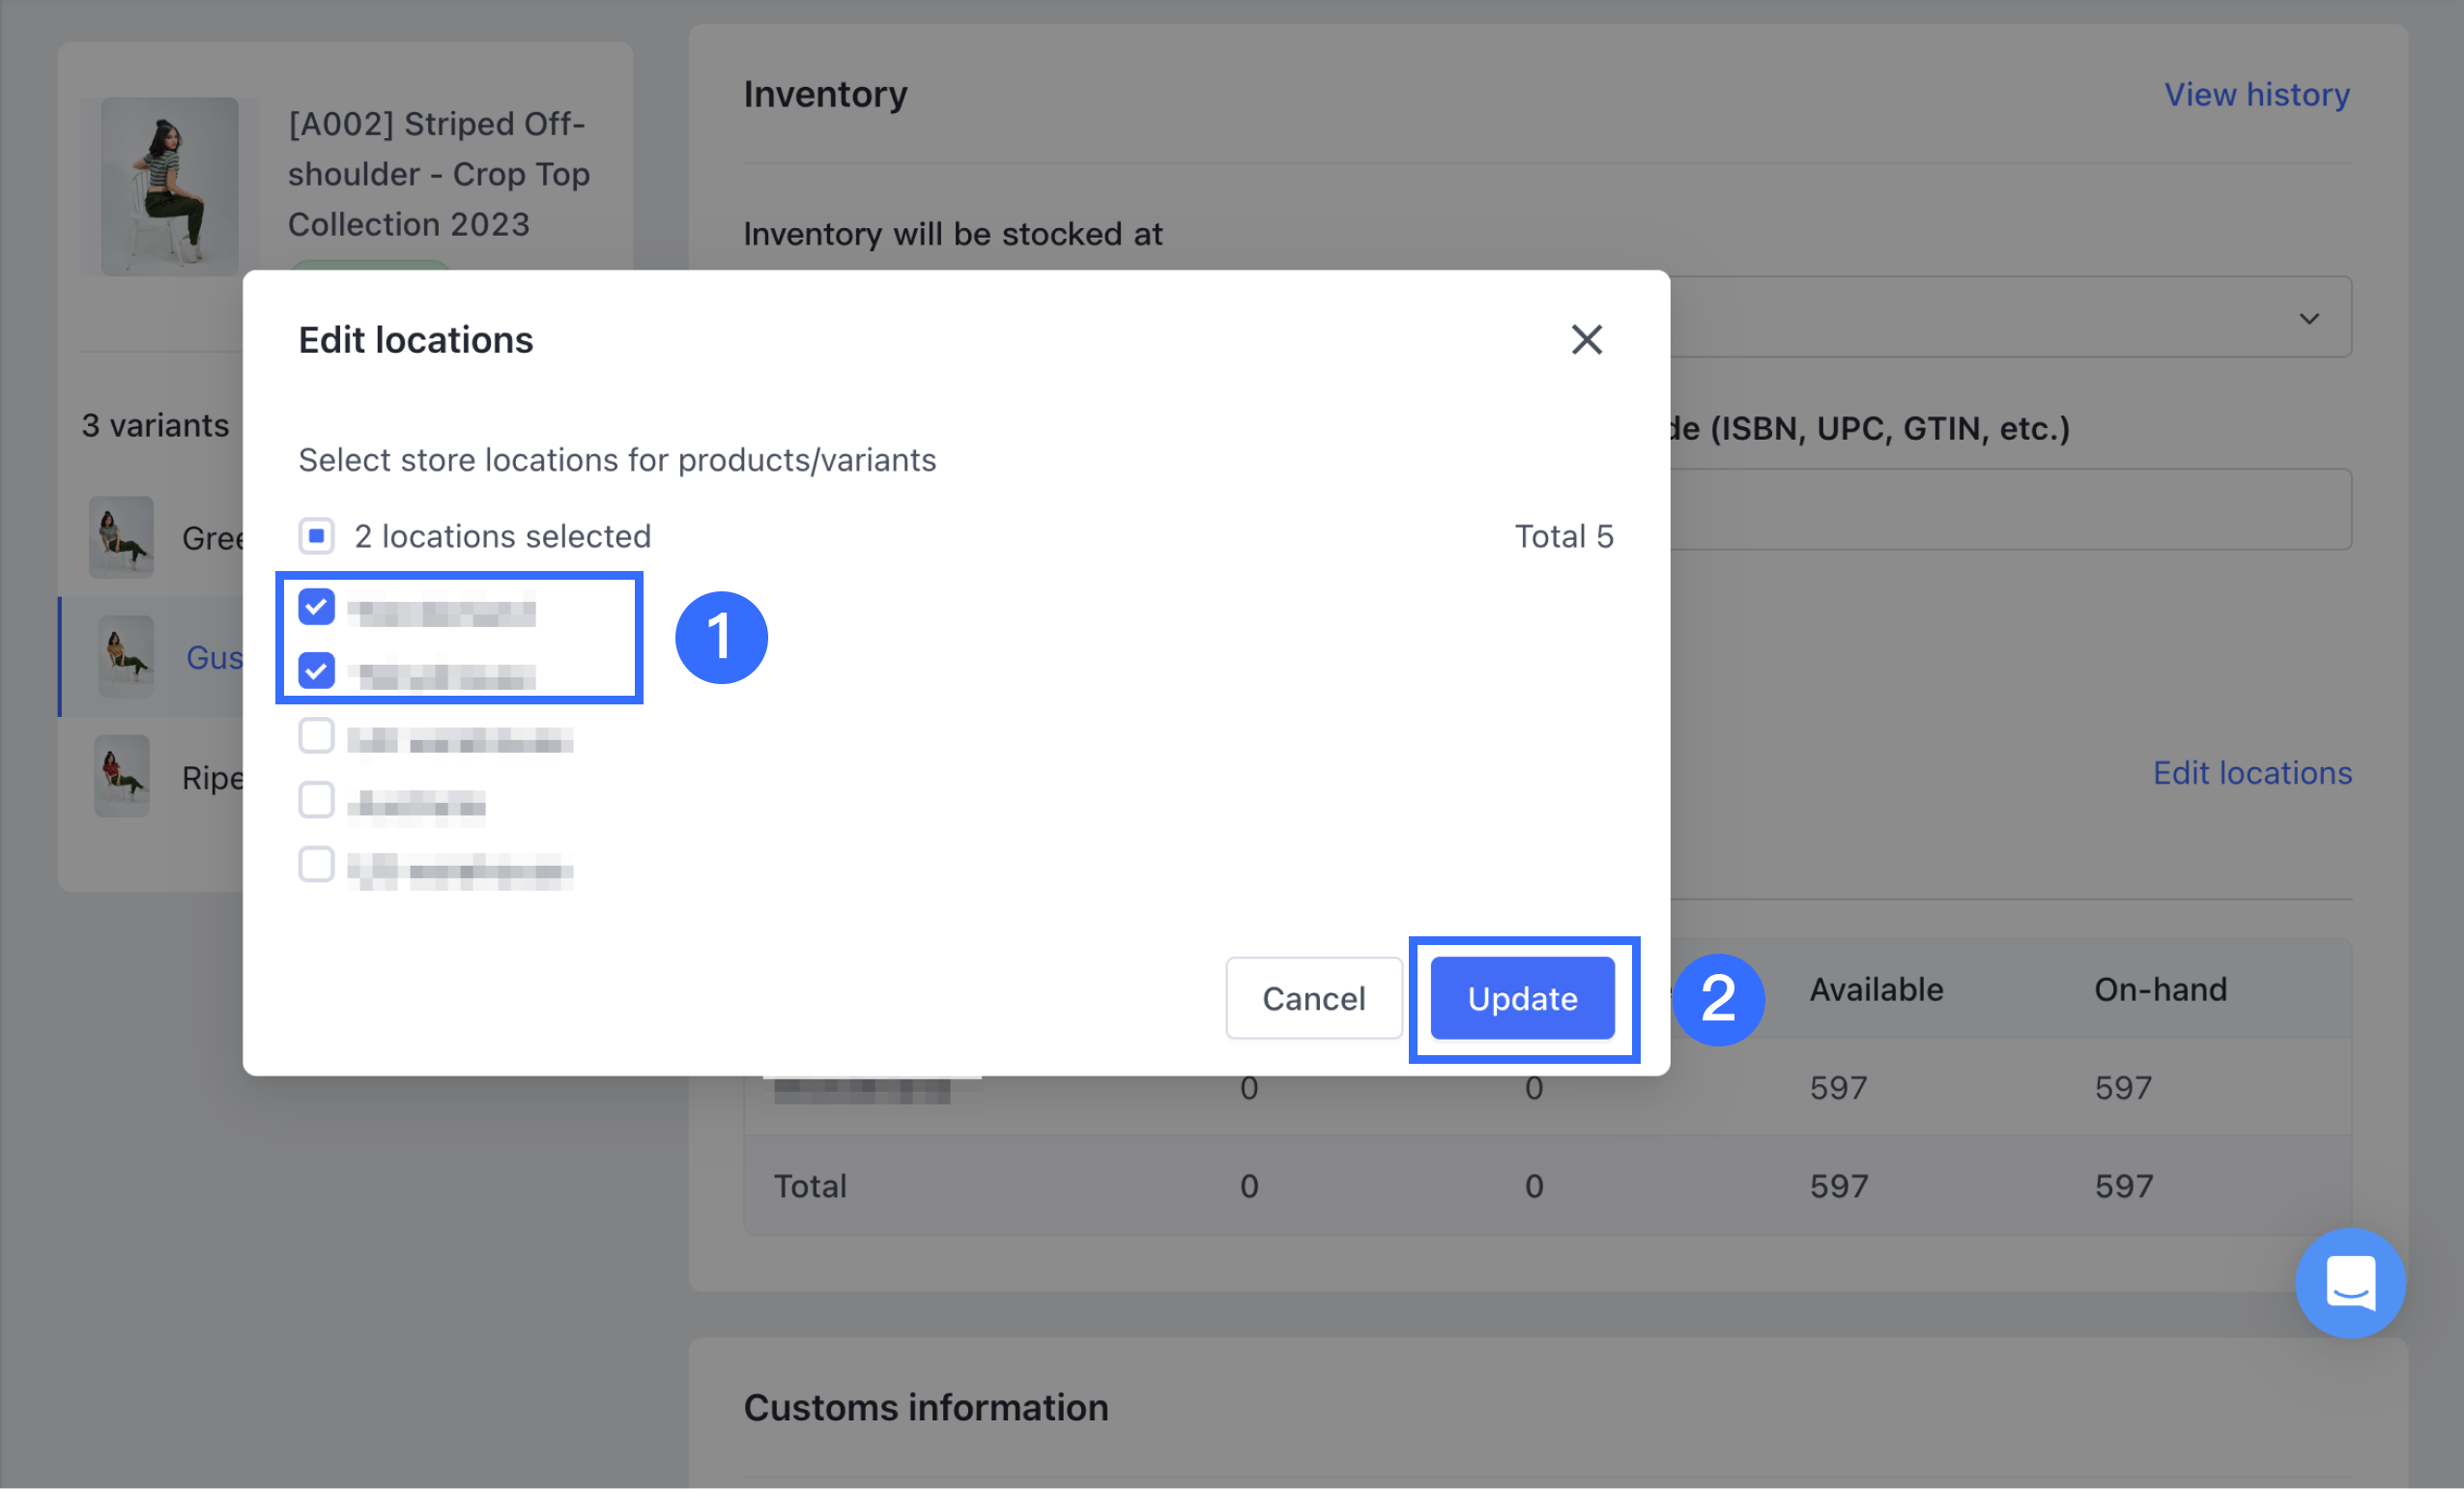Select the Green variant thumbnail

tap(122, 537)
